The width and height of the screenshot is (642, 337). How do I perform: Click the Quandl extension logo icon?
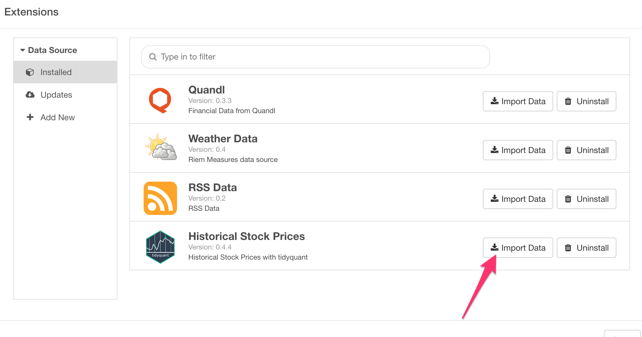click(160, 100)
